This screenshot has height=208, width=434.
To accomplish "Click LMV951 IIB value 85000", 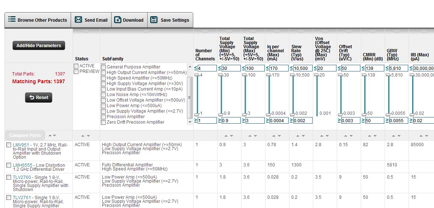I will coord(417,145).
